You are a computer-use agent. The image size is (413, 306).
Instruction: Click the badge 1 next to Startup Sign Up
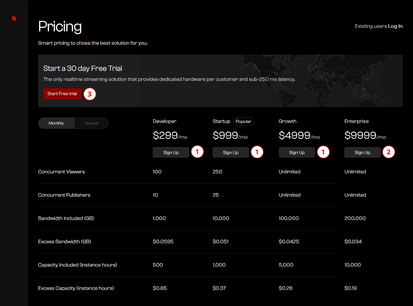point(257,152)
